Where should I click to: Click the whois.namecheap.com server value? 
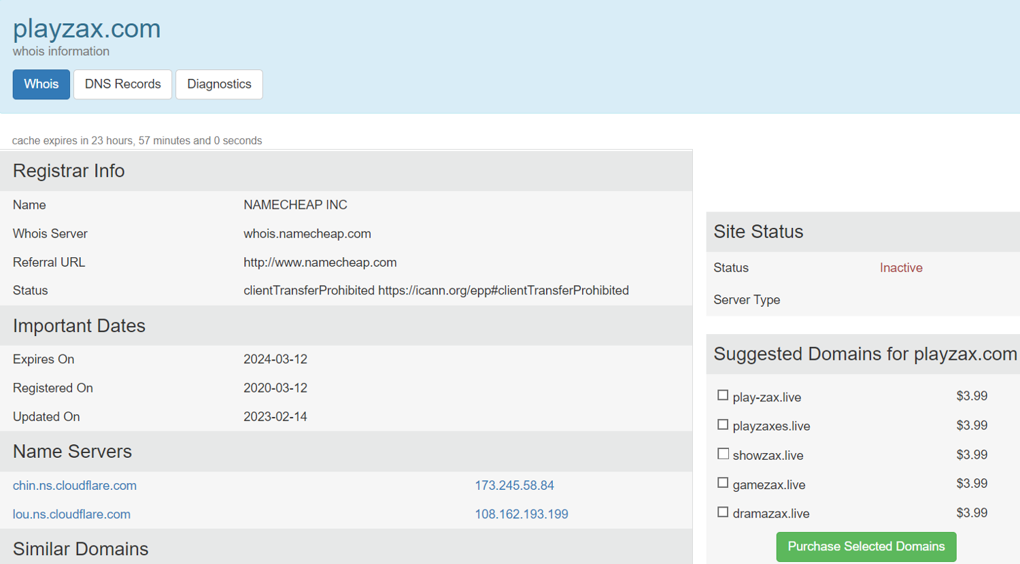click(307, 234)
